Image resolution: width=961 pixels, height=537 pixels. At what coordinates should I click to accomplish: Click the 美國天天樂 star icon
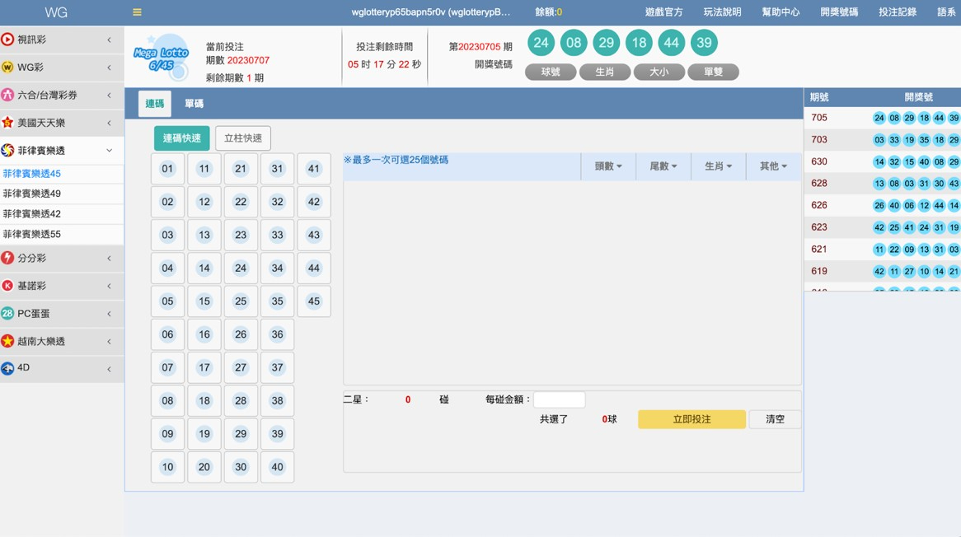[x=7, y=123]
